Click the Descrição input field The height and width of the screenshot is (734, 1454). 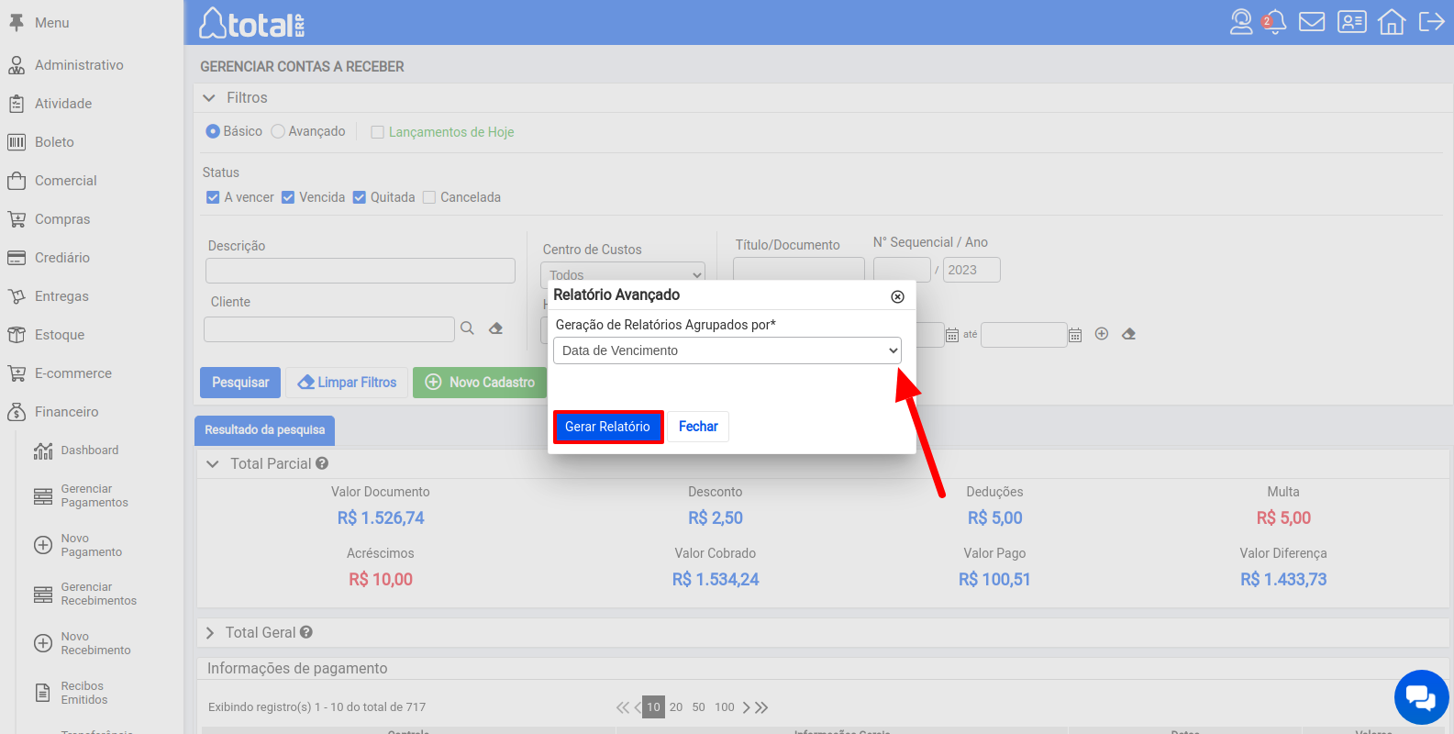[361, 271]
